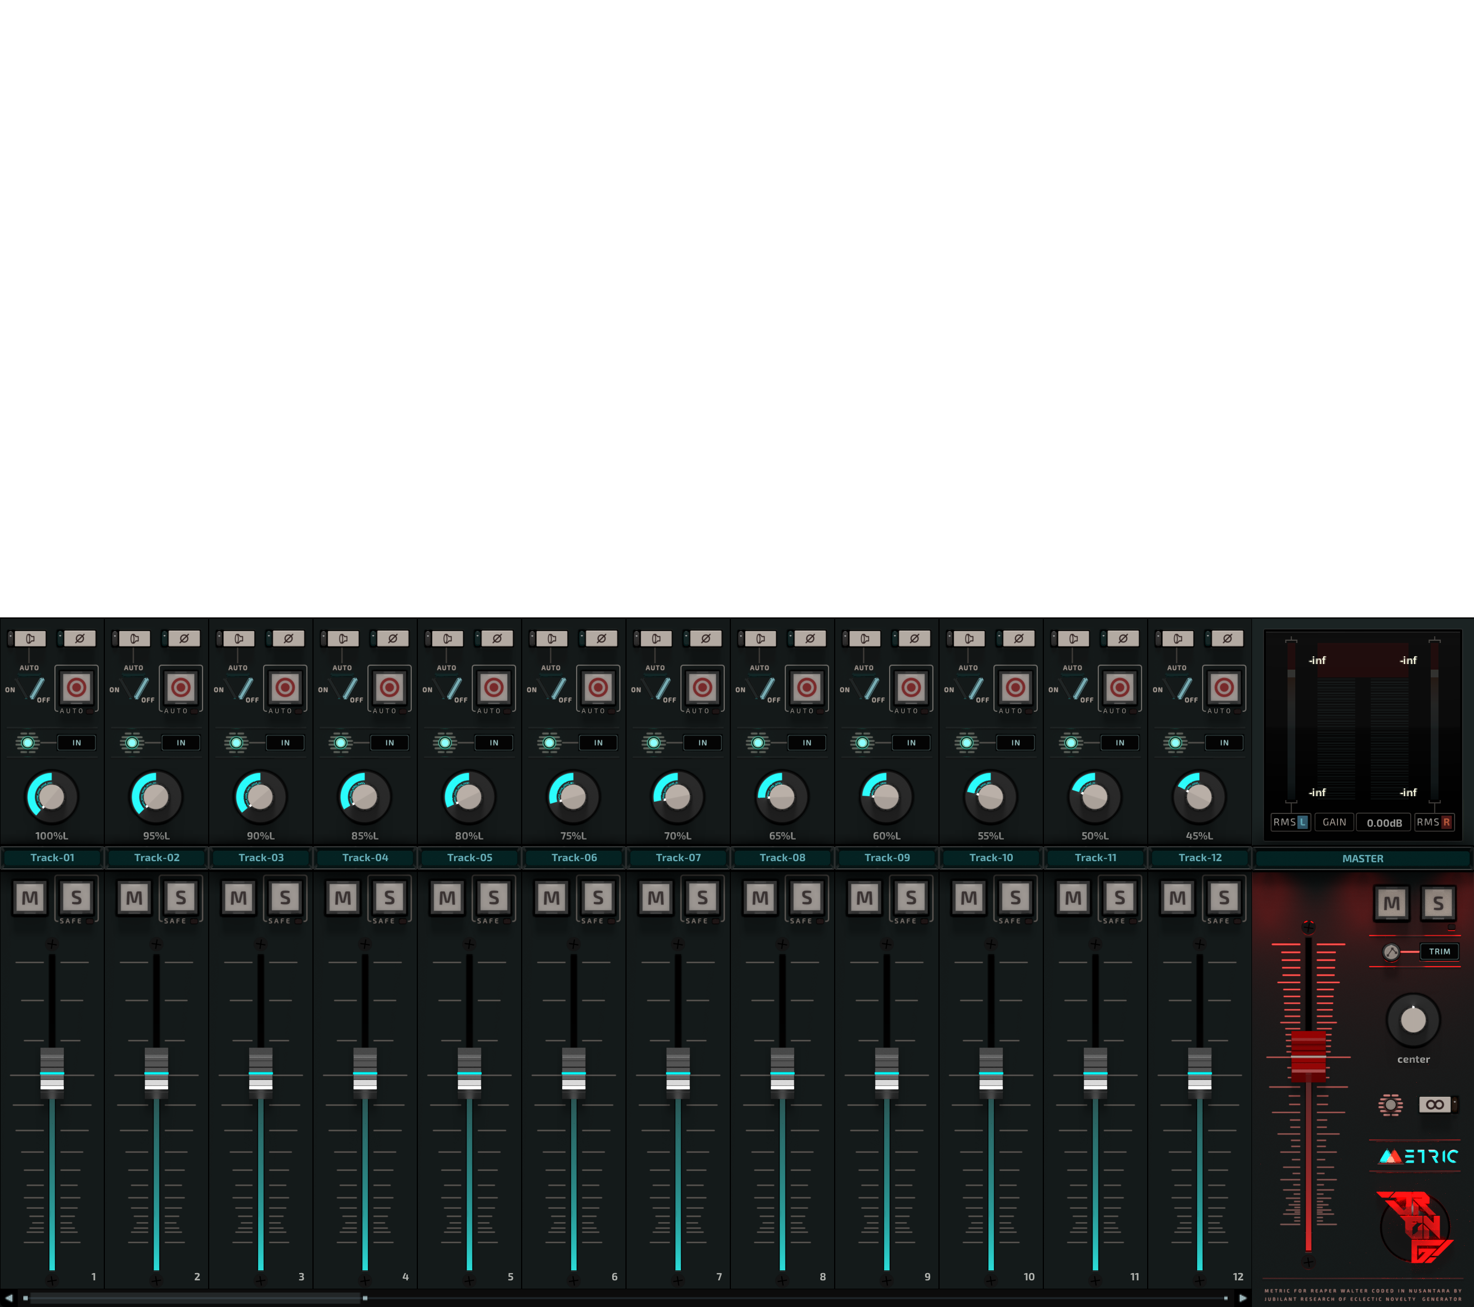
Task: Open the IN input selector on Track-12
Action: click(1224, 743)
